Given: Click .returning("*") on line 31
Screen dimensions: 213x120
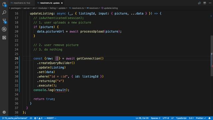Looking at the screenshot, I should point(50,81).
